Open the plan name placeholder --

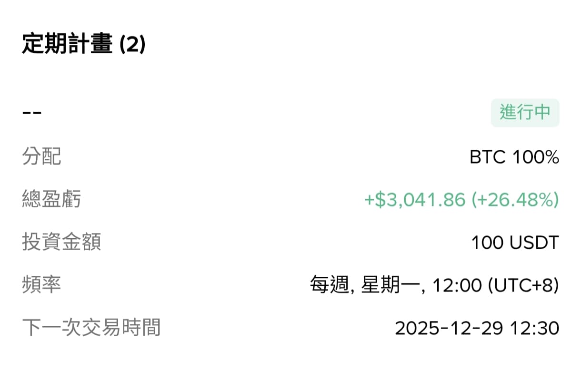pos(31,112)
